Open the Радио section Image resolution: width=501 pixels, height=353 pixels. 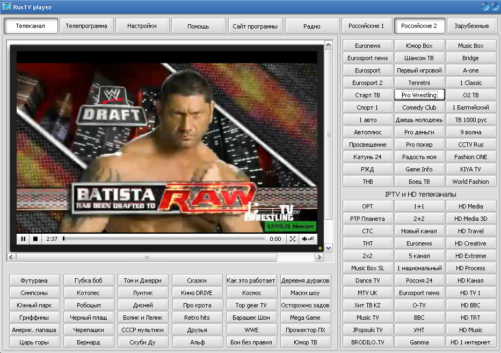pos(311,26)
